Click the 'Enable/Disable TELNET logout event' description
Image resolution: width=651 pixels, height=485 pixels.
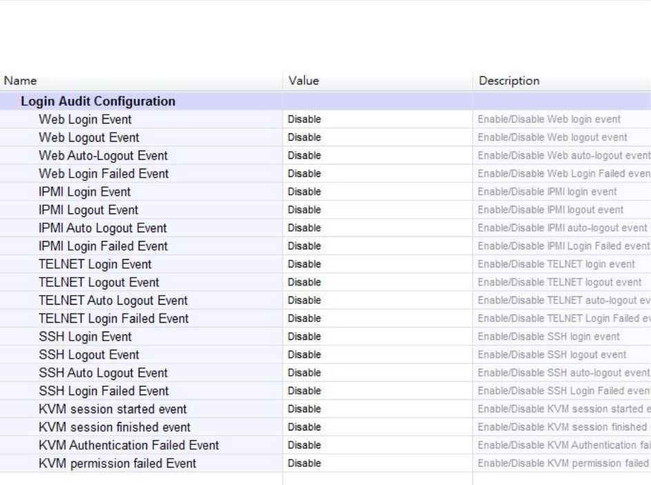click(x=560, y=283)
